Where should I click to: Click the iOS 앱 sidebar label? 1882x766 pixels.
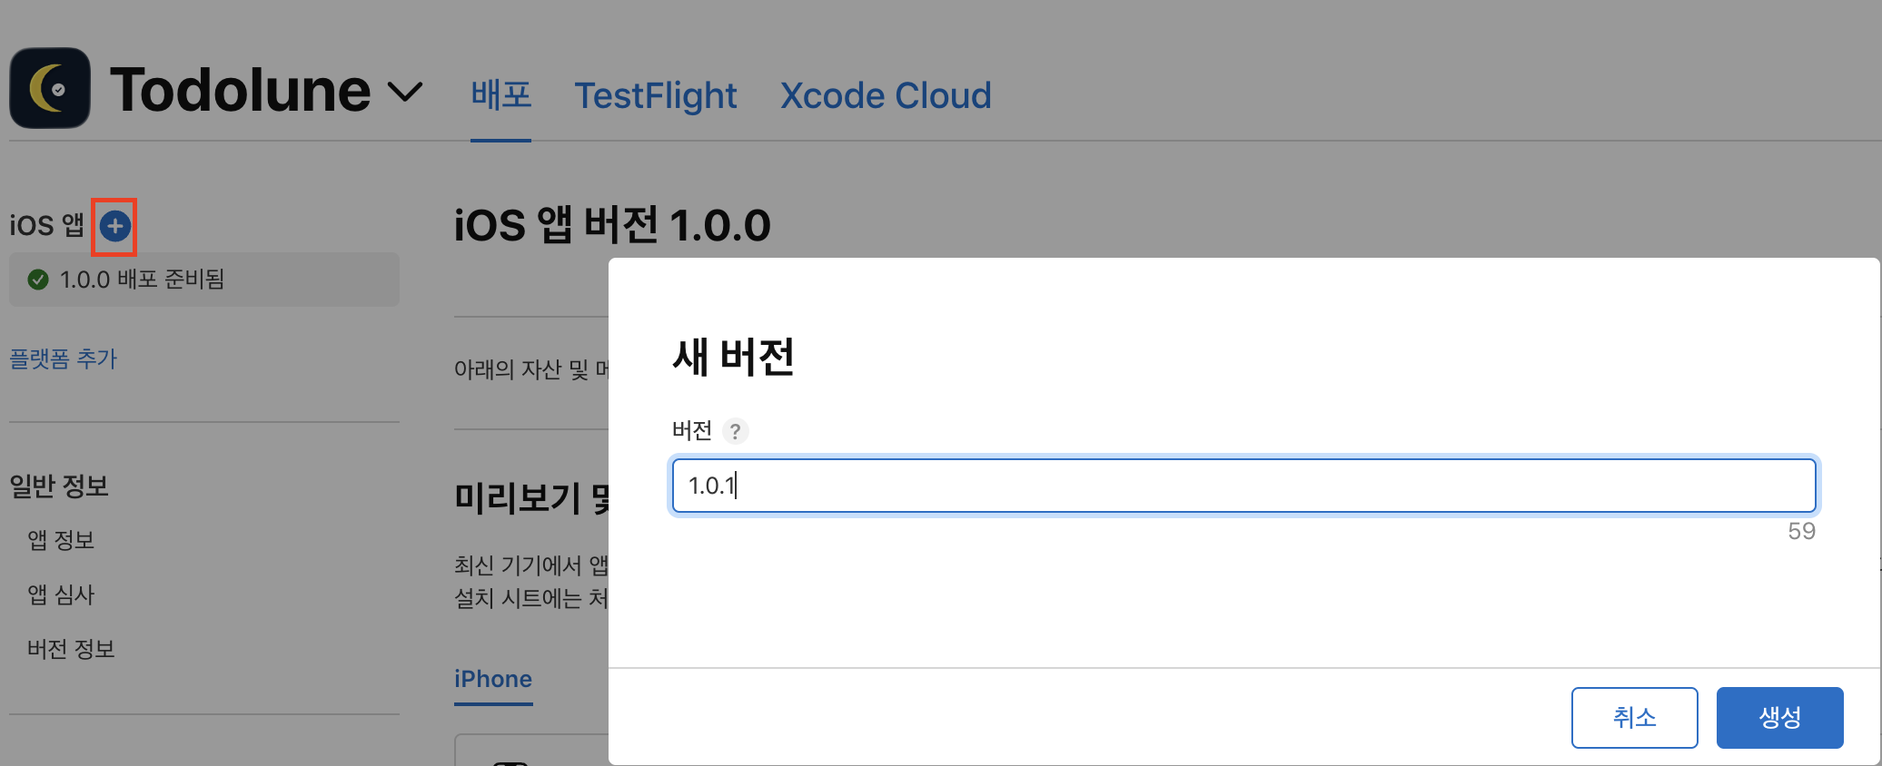[x=46, y=225]
